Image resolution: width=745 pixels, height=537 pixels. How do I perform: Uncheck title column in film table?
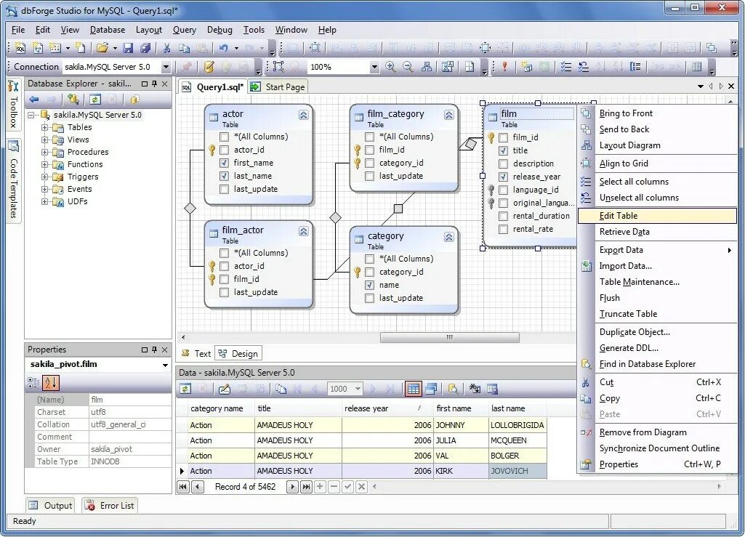(503, 150)
